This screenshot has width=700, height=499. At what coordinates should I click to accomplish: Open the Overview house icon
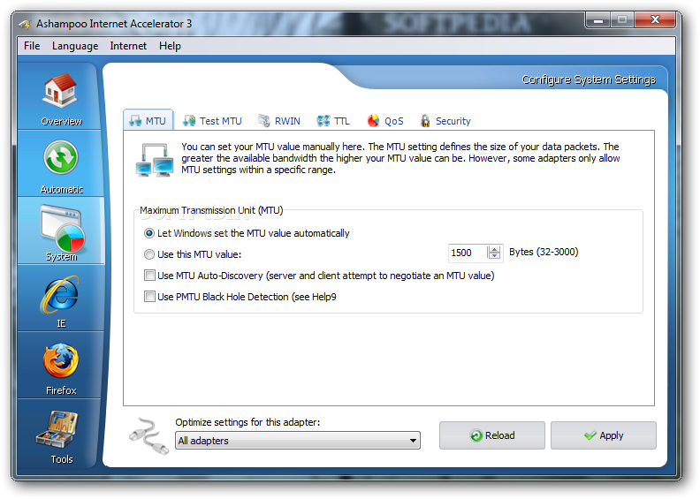click(x=60, y=91)
